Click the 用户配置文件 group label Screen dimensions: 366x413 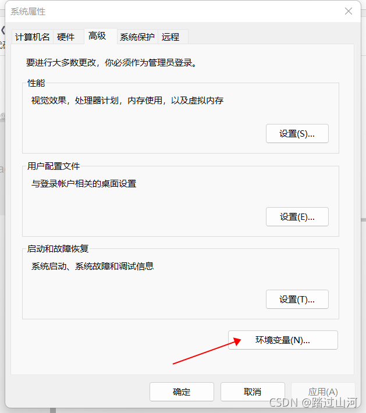pos(54,166)
